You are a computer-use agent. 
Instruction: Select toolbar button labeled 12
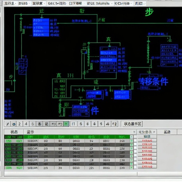click(x=114, y=124)
